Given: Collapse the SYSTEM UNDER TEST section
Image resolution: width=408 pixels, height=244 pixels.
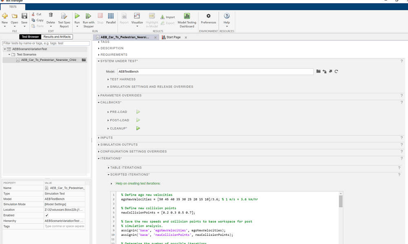Looking at the screenshot, I should 119,61.
